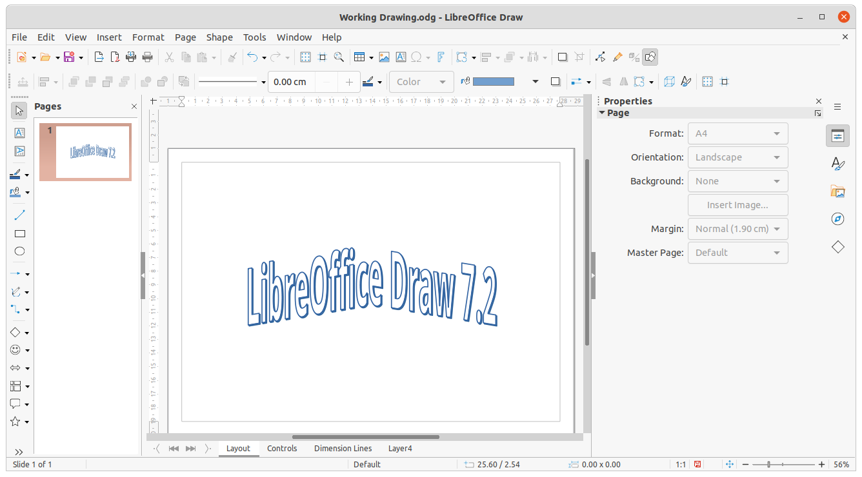Screen dimensions: 862x477
Task: Toggle the Properties sidebar deck
Action: tap(837, 136)
